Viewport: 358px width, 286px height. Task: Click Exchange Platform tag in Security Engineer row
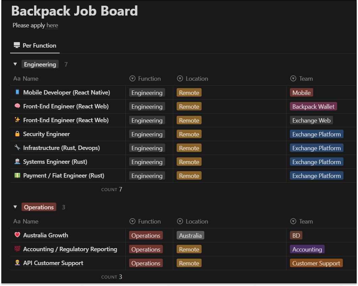coord(317,134)
